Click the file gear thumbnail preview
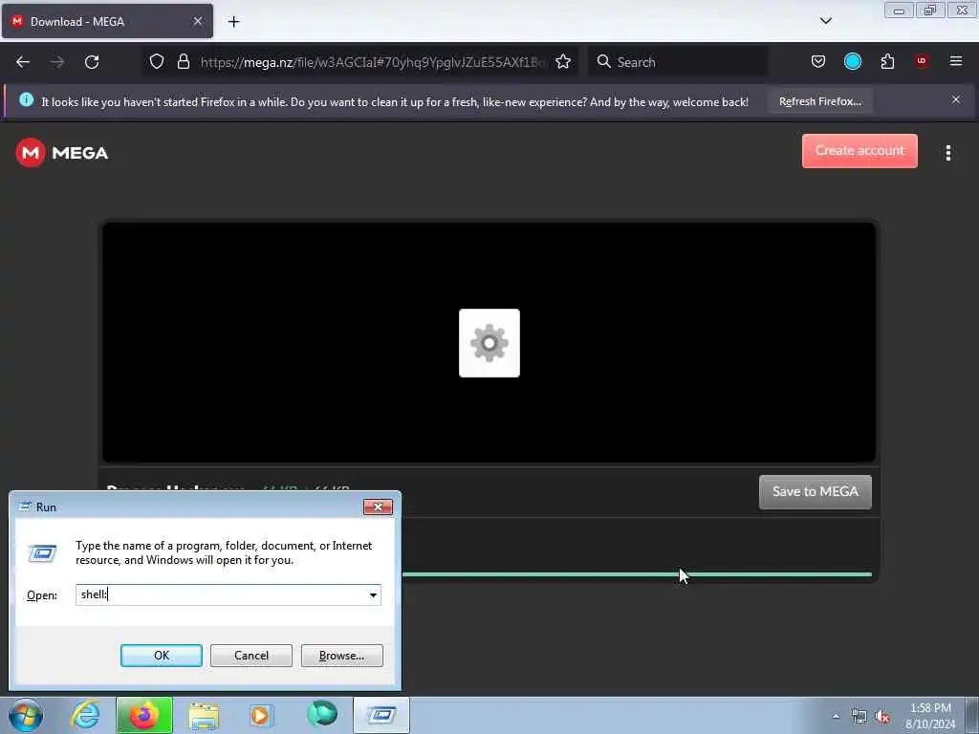Viewport: 979px width, 734px height. click(x=489, y=343)
